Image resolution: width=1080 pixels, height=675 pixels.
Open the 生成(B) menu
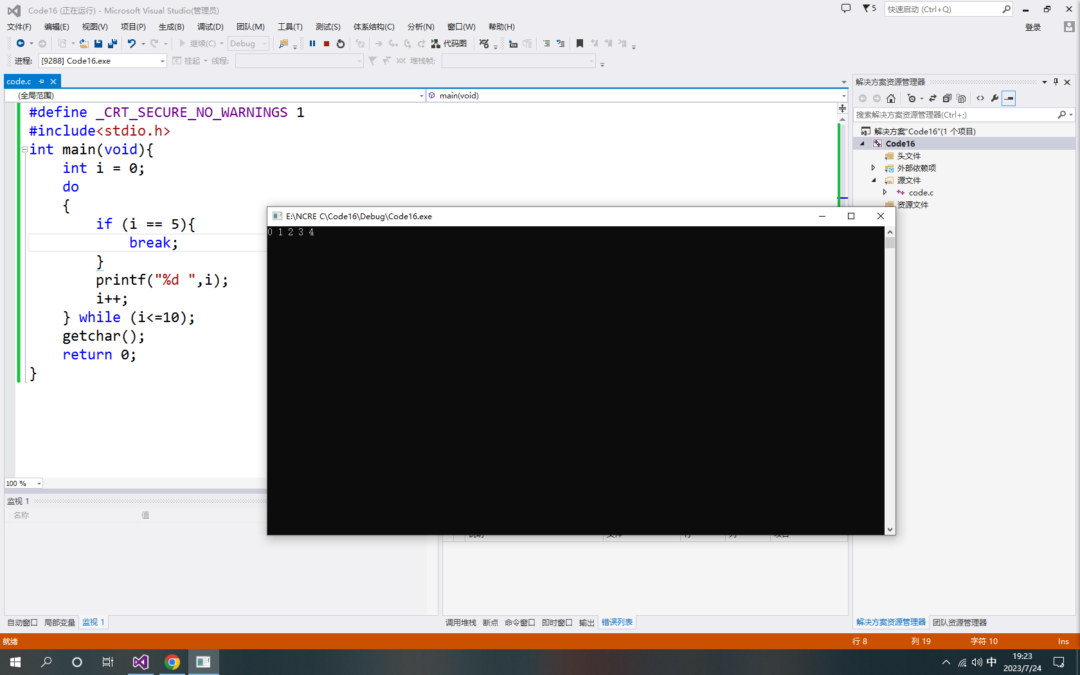pyautogui.click(x=172, y=27)
